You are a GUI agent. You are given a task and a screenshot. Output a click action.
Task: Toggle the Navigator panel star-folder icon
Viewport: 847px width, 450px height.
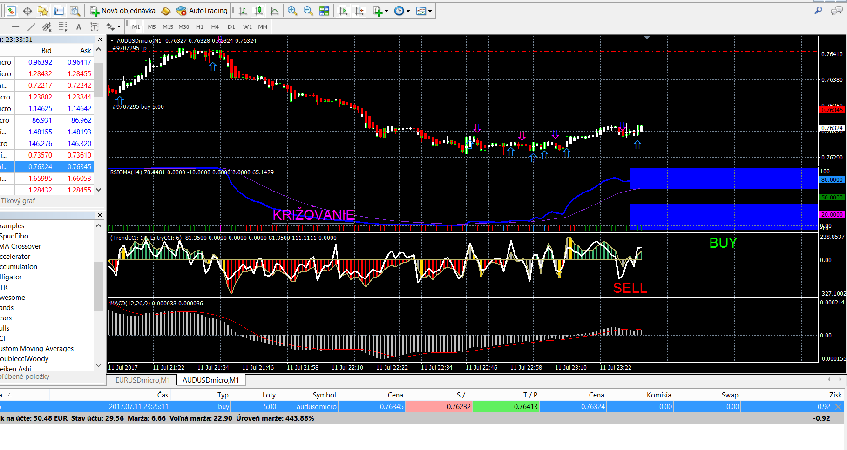[x=43, y=11]
